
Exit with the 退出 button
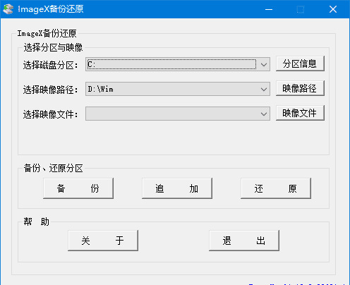(244, 241)
